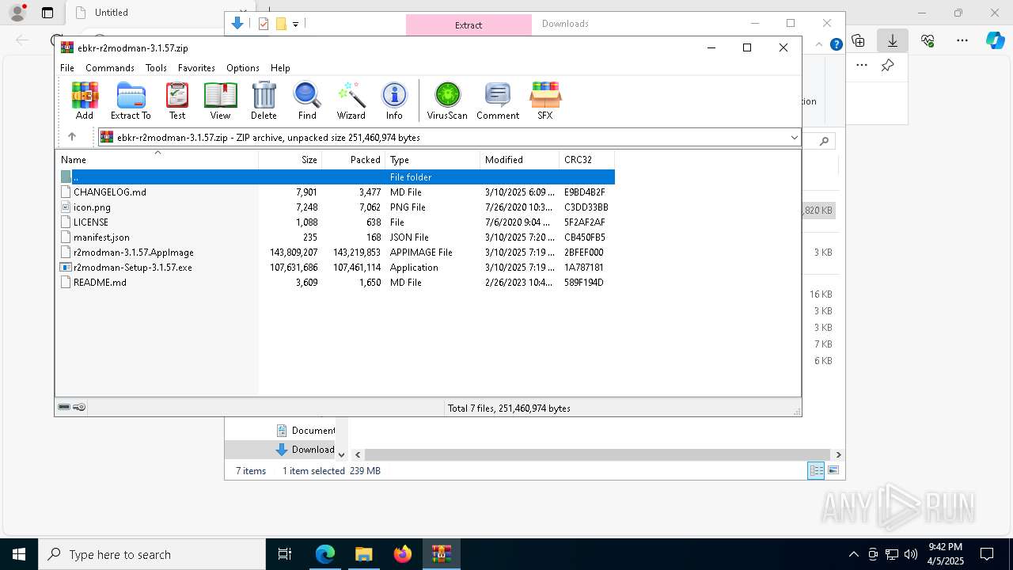Sort files by Packed column
This screenshot has height=570, width=1013.
coord(354,160)
